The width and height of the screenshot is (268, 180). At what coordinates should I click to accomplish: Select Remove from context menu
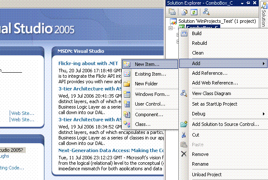223,154
